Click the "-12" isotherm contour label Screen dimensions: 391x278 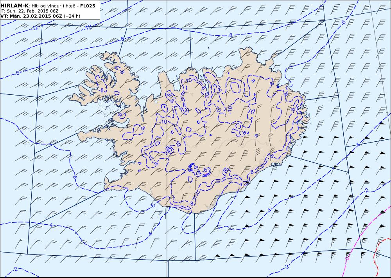36,28
